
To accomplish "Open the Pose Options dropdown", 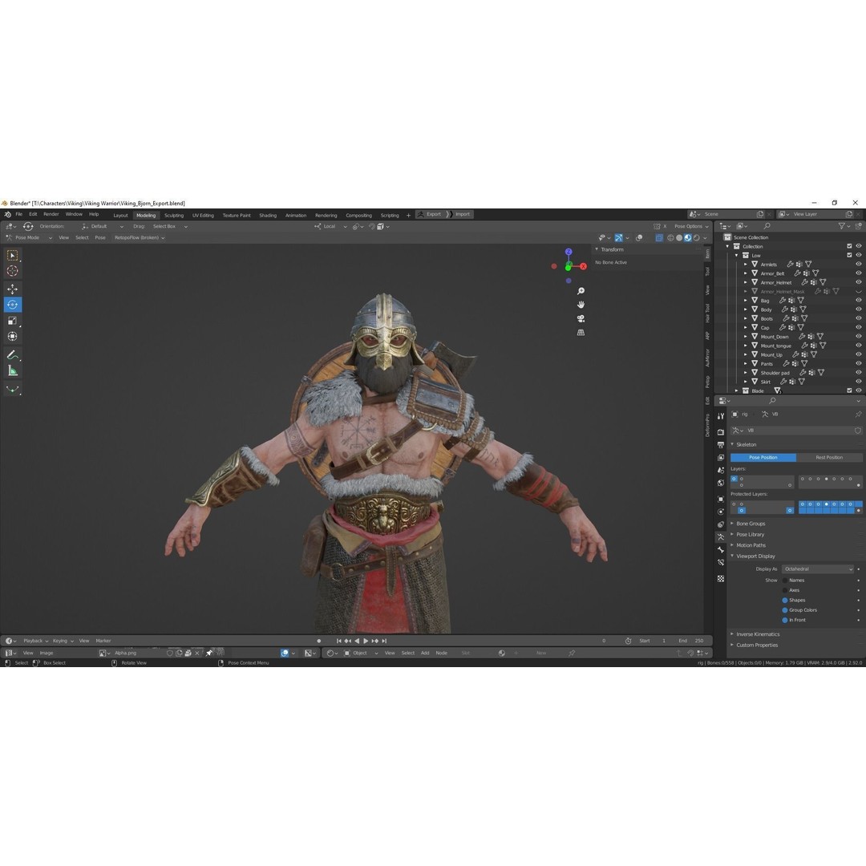I will tap(691, 226).
